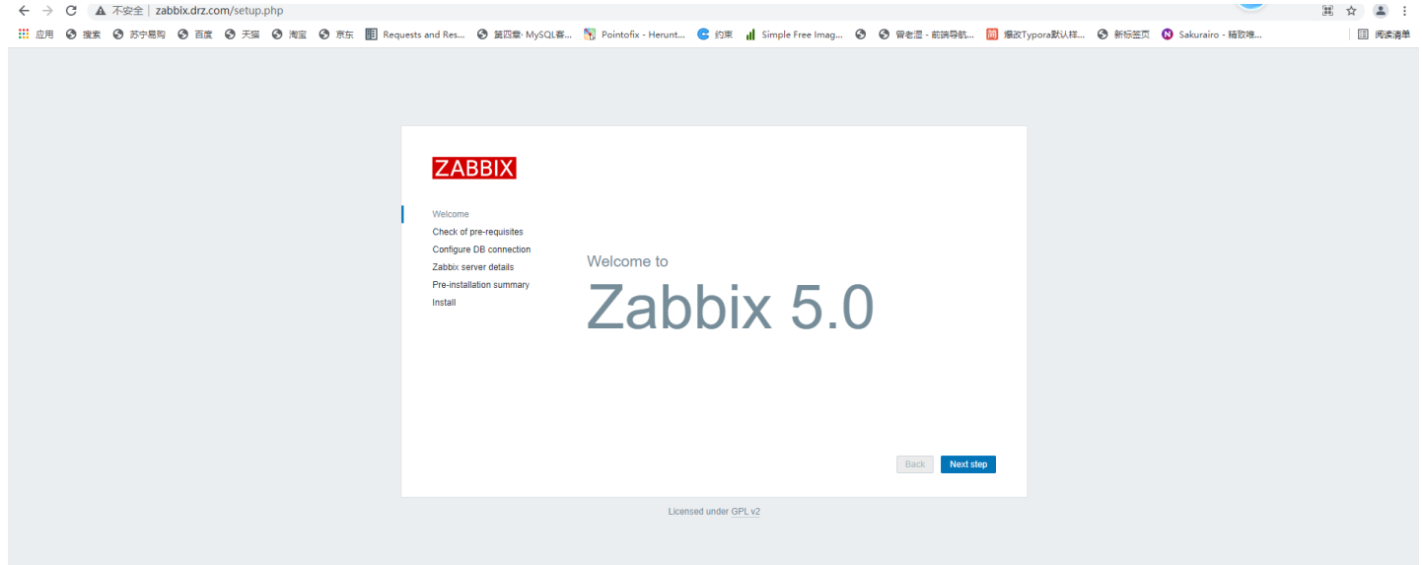Click the red ZABBIX logo
This screenshot has width=1422, height=565.
point(474,169)
